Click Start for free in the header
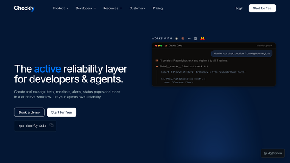This screenshot has width=290, height=163. 262,8
